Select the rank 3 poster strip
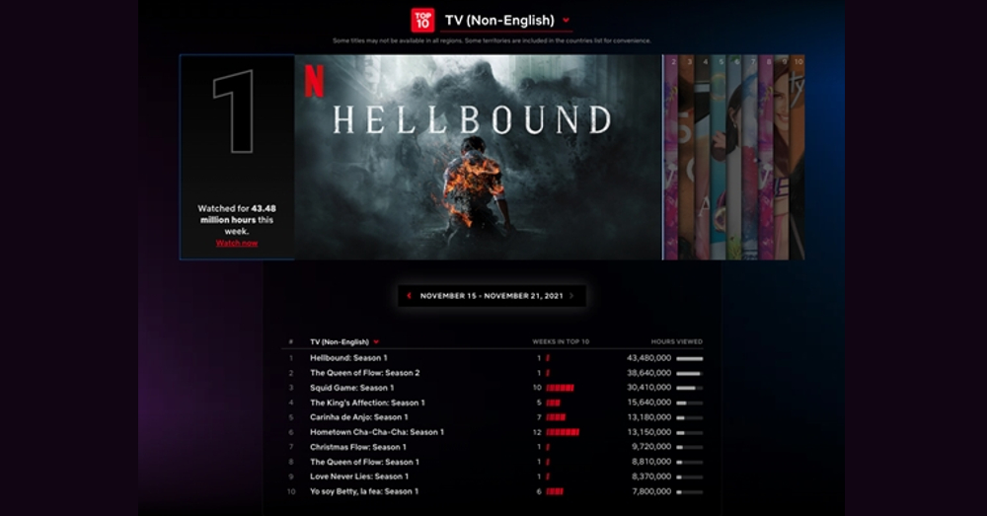987x516 pixels. point(687,157)
